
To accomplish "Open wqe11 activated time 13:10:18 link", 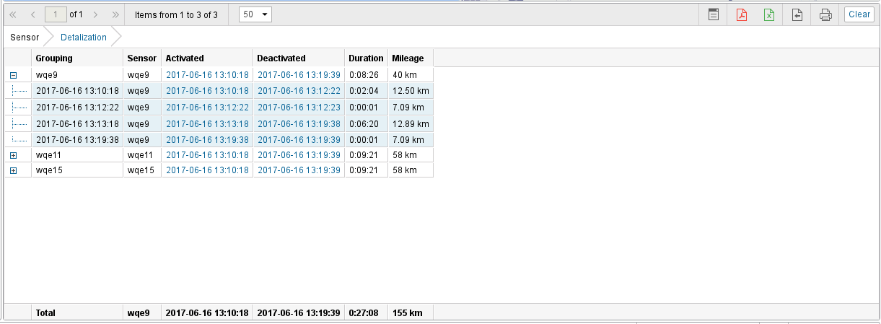I will coord(207,155).
